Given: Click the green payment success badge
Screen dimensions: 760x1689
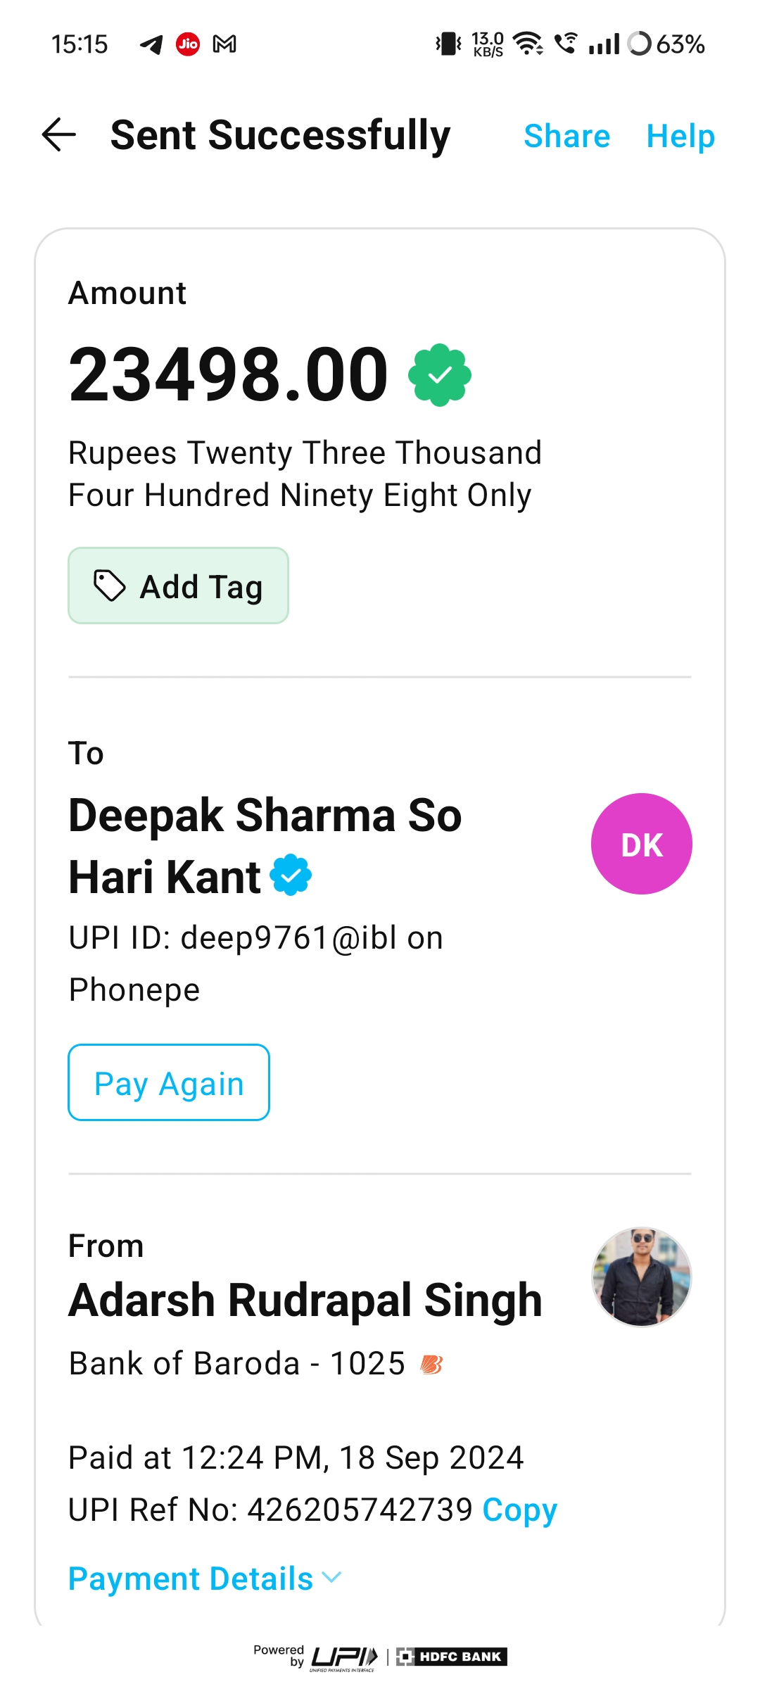Looking at the screenshot, I should tap(440, 375).
